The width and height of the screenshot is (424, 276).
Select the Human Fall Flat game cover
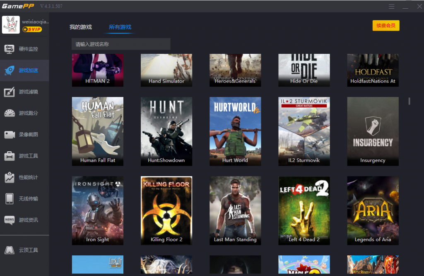(98, 131)
